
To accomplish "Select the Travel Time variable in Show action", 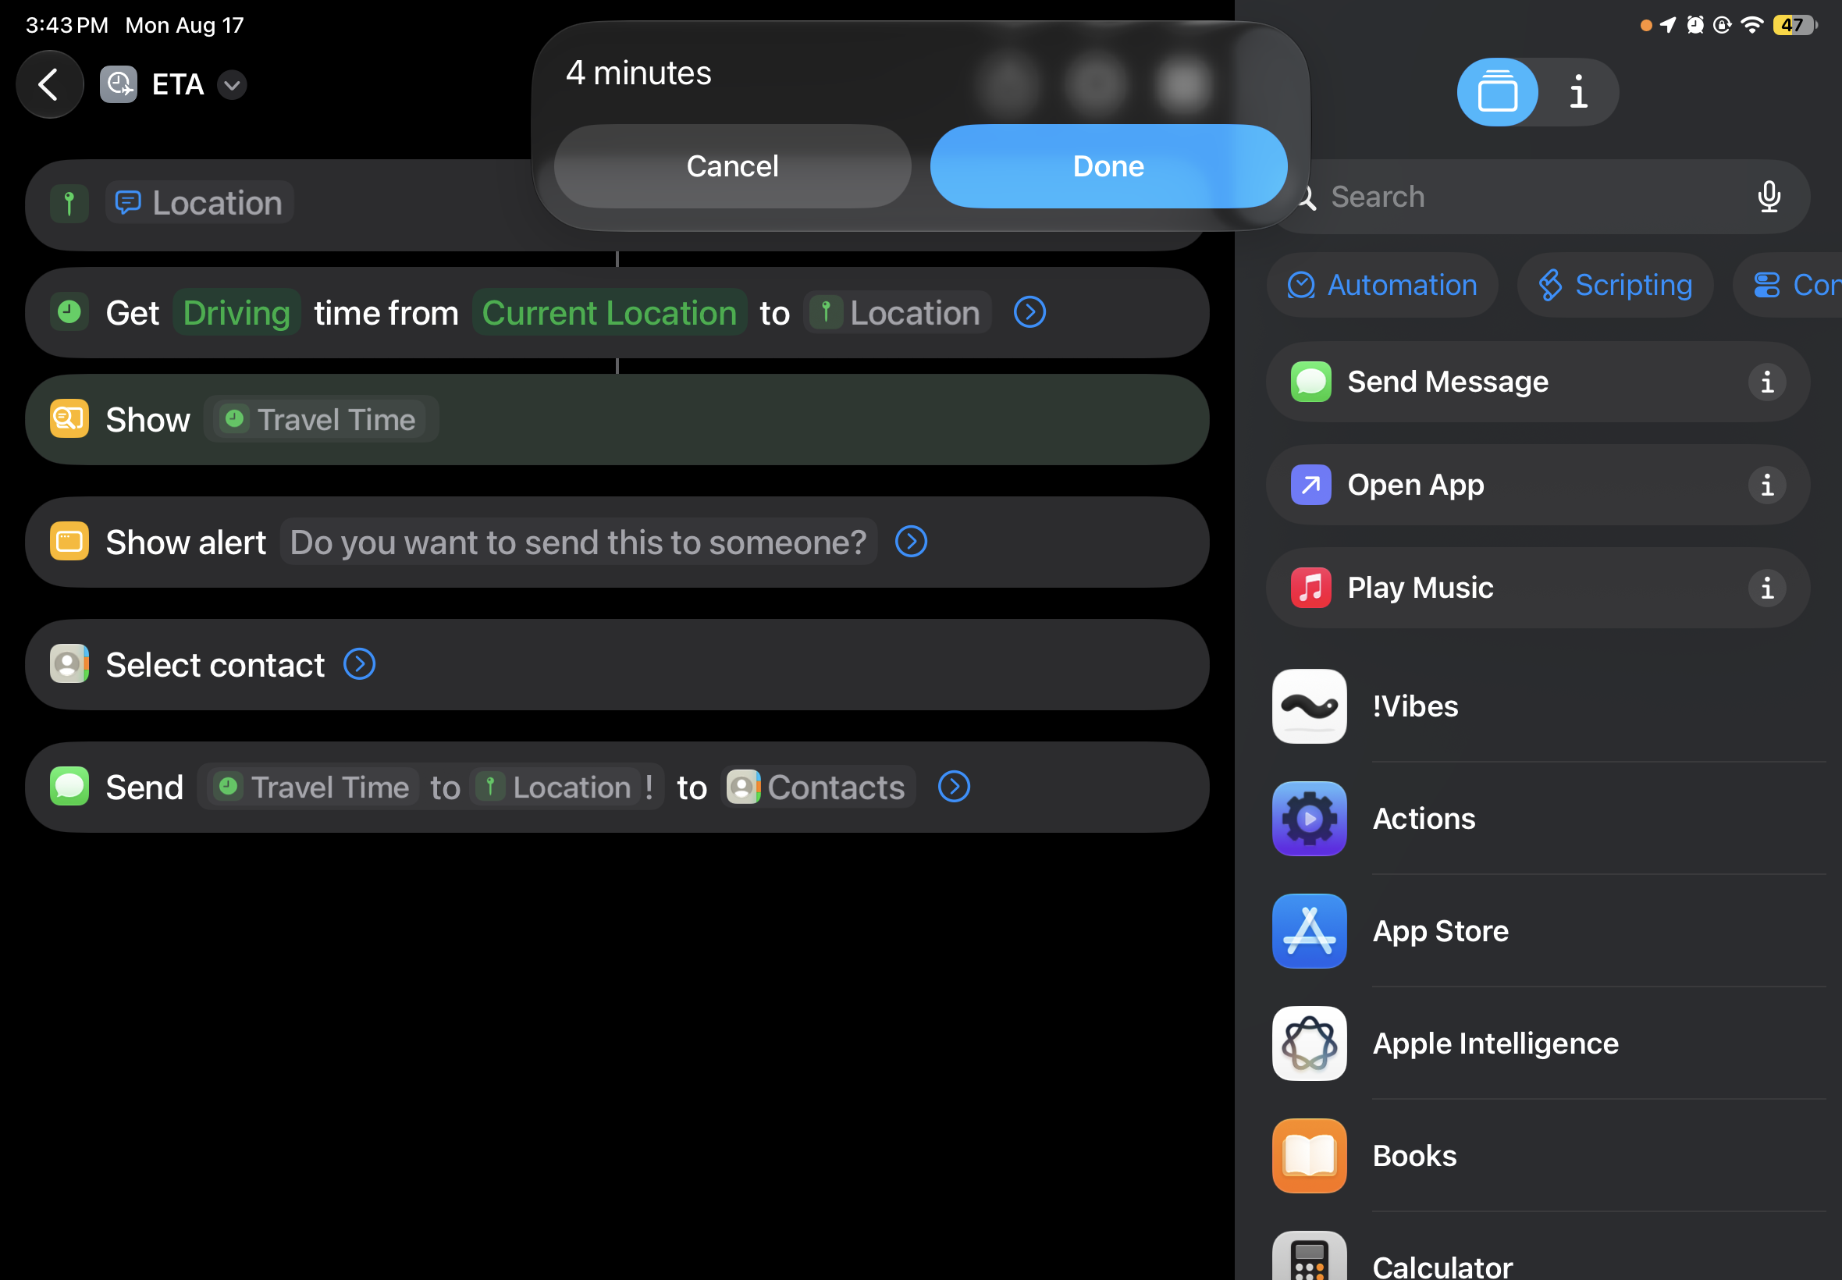I will 321,419.
